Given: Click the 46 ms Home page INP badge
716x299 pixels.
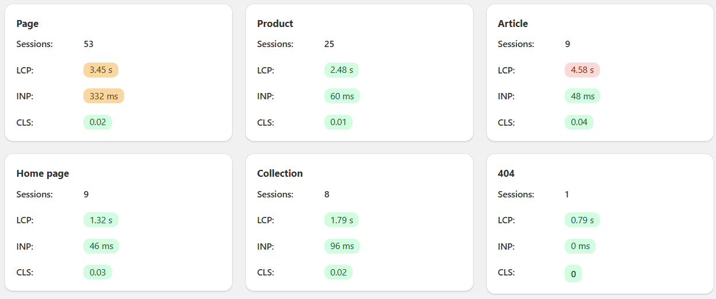Looking at the screenshot, I should (101, 246).
